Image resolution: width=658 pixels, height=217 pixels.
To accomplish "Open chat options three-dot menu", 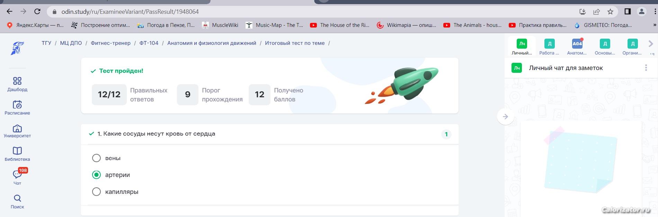I will click(646, 68).
